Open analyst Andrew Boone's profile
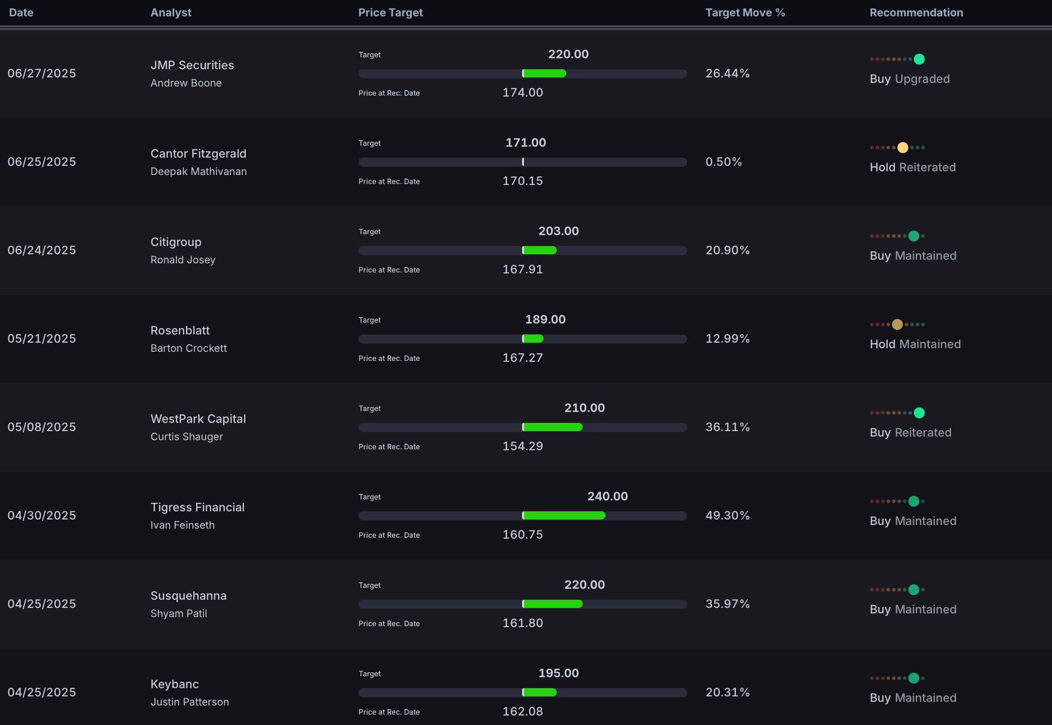 pyautogui.click(x=186, y=83)
